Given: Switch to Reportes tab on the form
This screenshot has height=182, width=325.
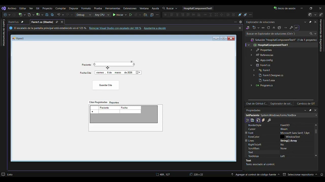Looking at the screenshot, I should pyautogui.click(x=114, y=102).
